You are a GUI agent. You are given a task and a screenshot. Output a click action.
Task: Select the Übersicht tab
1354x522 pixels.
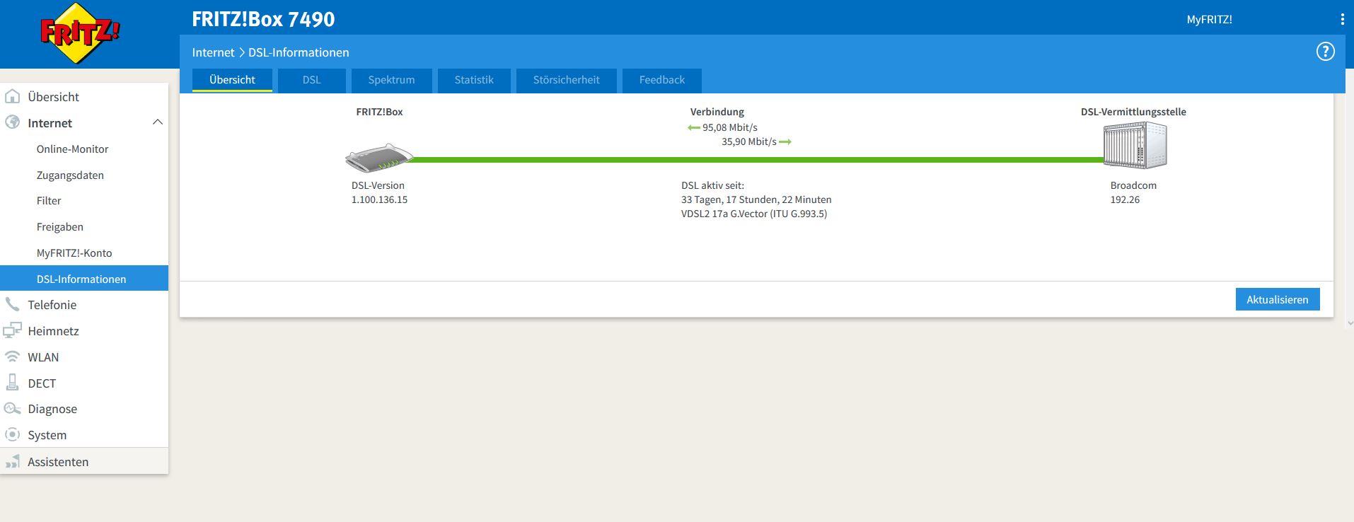[232, 80]
